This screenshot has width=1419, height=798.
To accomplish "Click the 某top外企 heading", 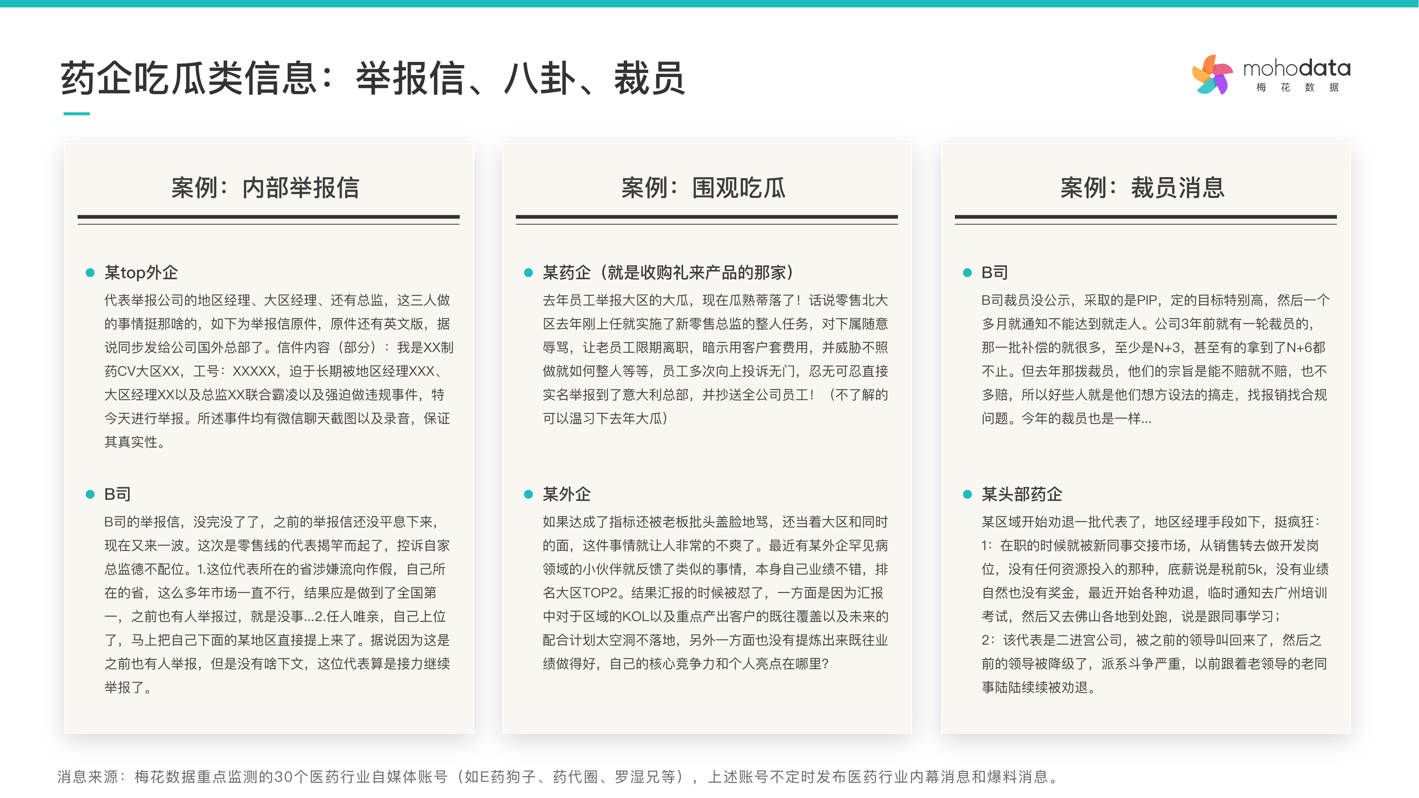I will point(141,273).
